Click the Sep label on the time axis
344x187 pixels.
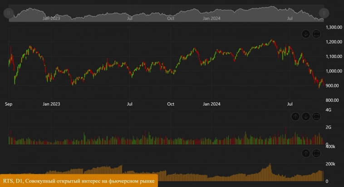[x=9, y=104]
